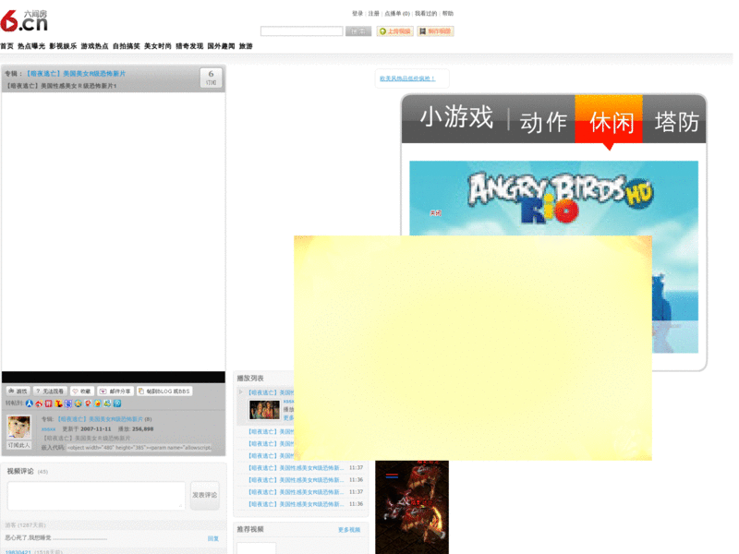Image resolution: width=739 pixels, height=554 pixels.
Task: Switch to the 塔防 games tab
Action: [677, 122]
